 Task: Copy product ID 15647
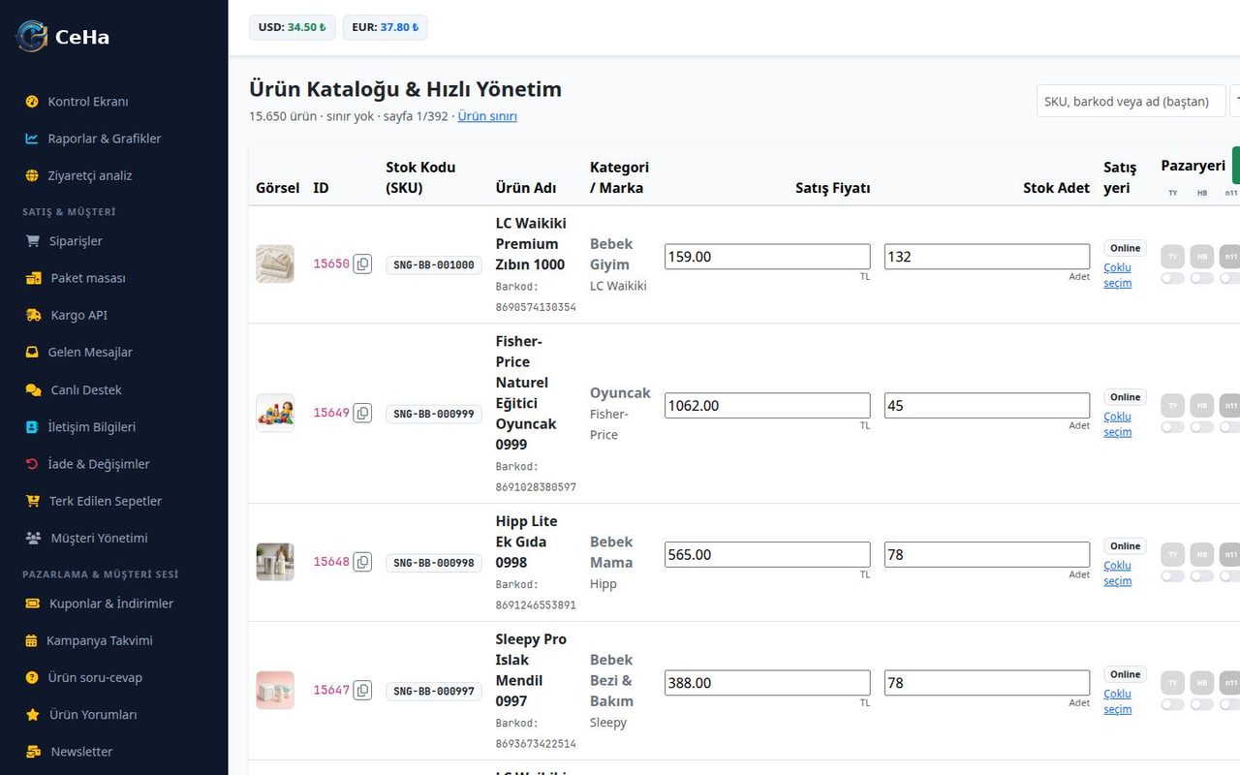tap(362, 690)
